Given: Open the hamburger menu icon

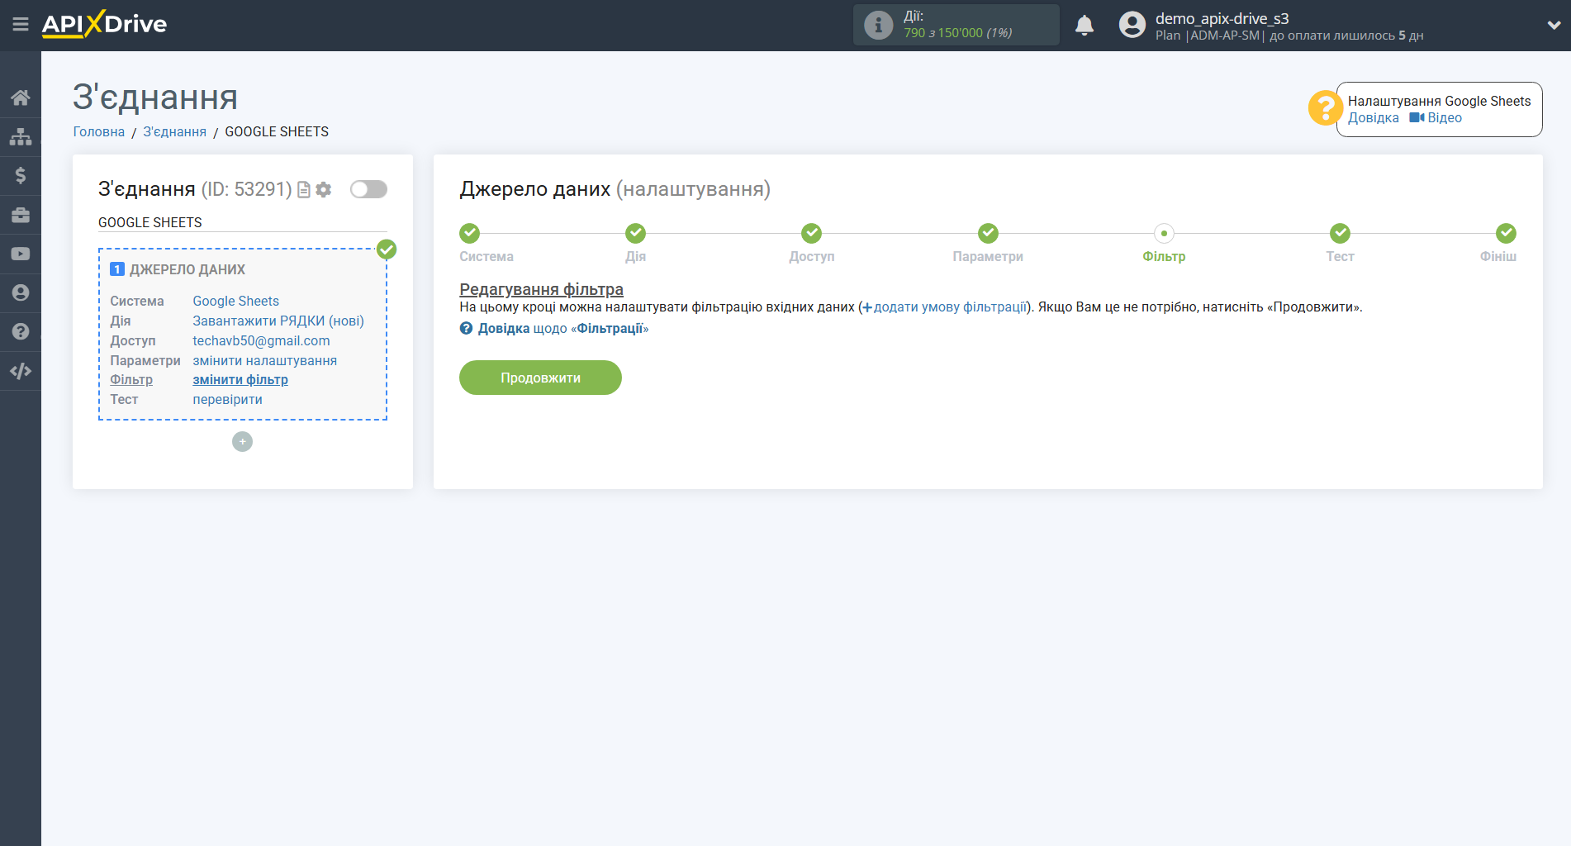Looking at the screenshot, I should point(21,25).
